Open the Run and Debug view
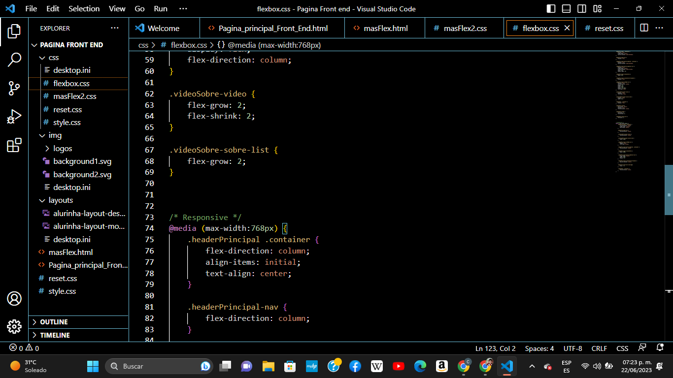Screen dimensions: 673x378 14,117
